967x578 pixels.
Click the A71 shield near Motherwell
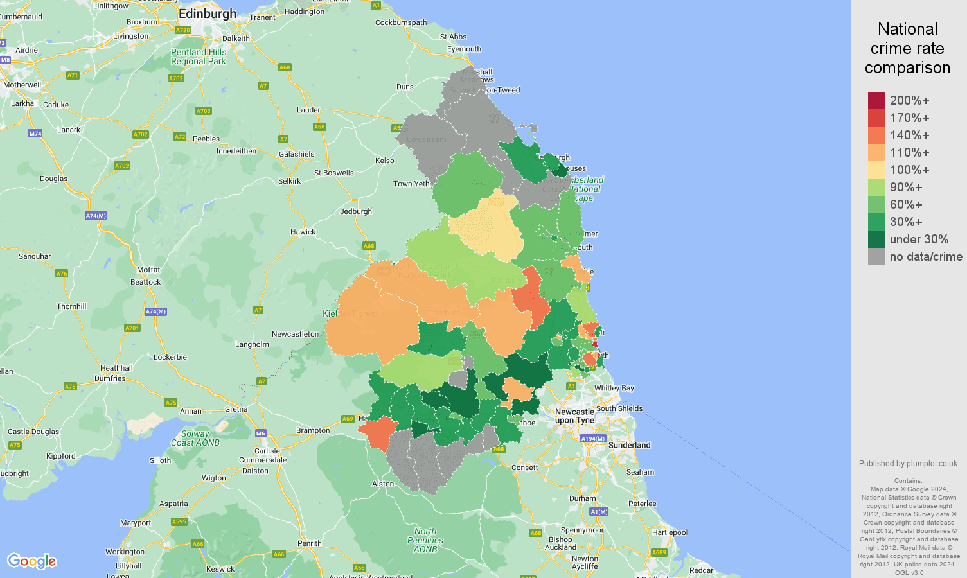coord(73,76)
